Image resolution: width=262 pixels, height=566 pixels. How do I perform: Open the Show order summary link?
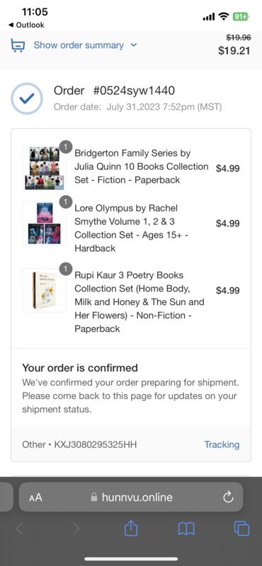point(79,45)
